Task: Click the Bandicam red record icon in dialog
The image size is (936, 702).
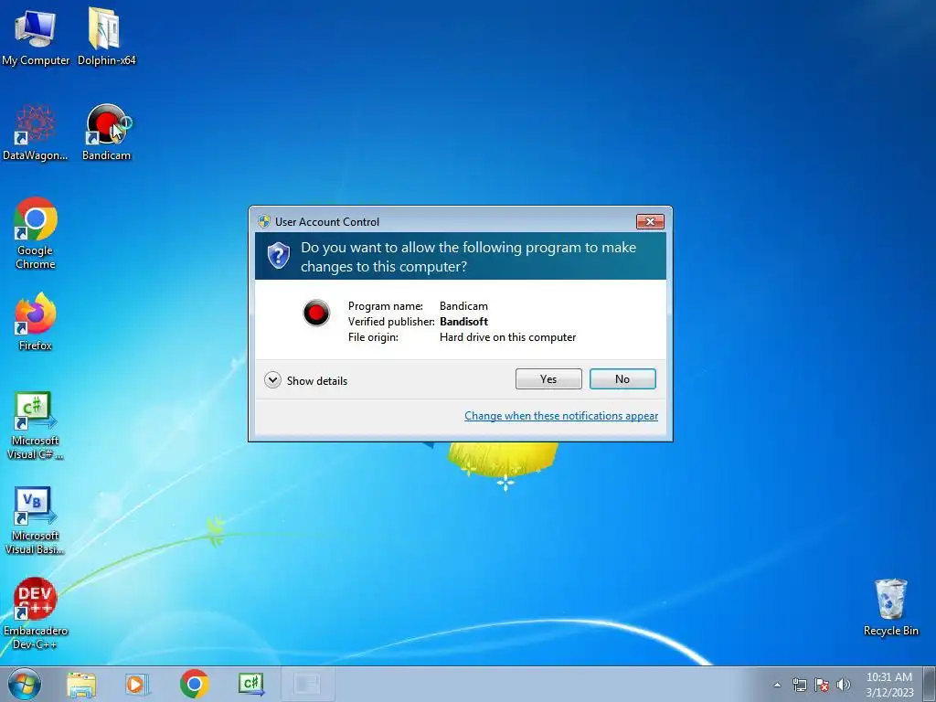Action: tap(316, 313)
